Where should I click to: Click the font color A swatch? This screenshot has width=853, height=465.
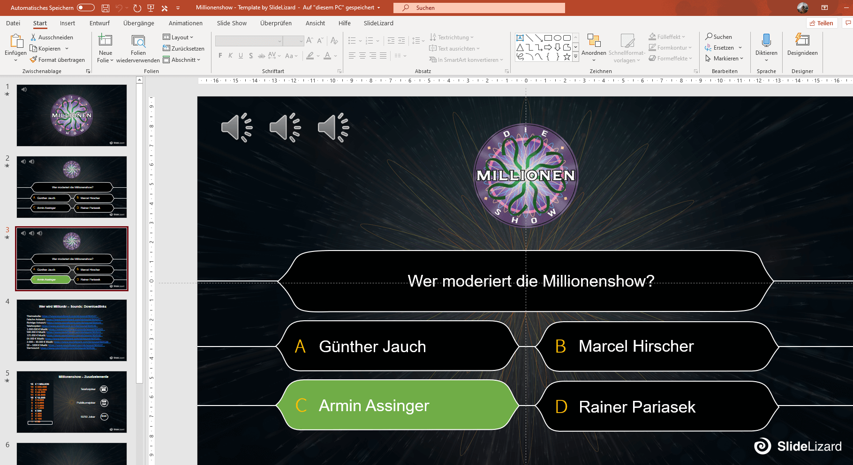click(x=327, y=56)
